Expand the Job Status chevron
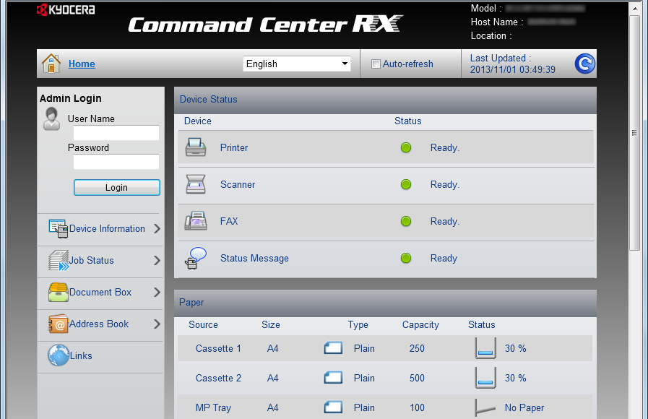 (x=157, y=260)
